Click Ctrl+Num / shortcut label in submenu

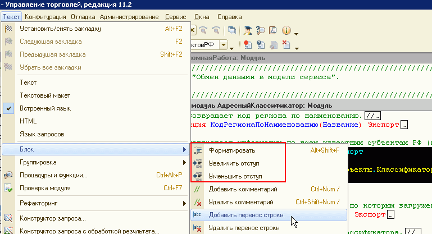[x=325, y=189]
